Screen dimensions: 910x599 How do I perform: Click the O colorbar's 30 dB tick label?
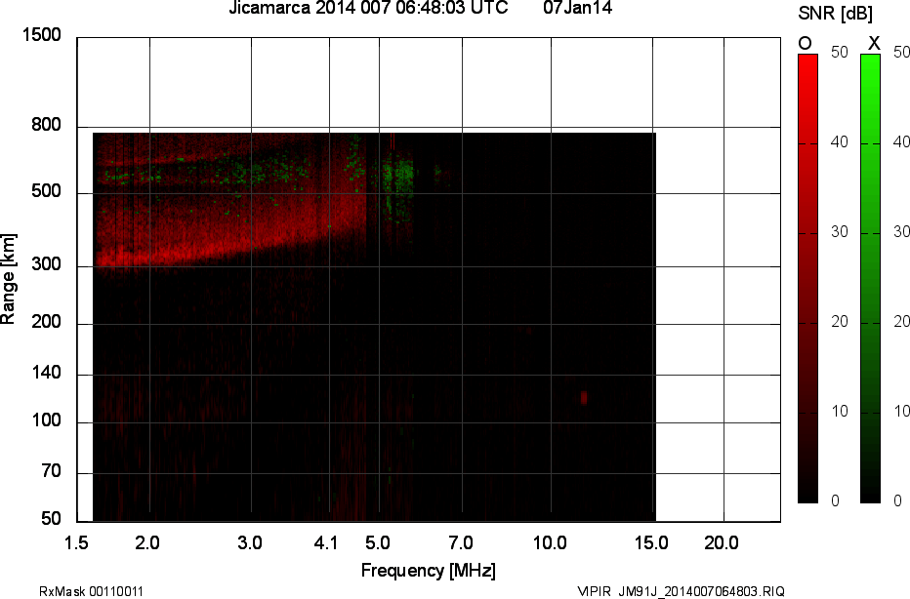(840, 232)
